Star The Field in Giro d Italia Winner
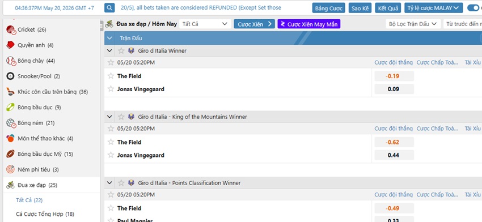 coord(111,76)
